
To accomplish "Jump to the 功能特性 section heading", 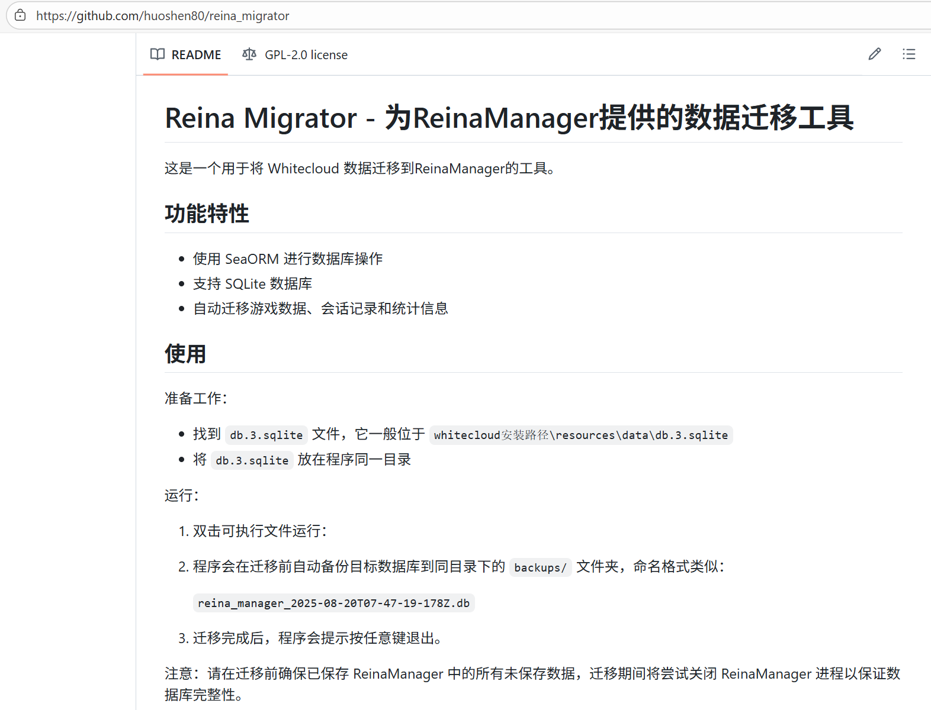I will [x=207, y=214].
